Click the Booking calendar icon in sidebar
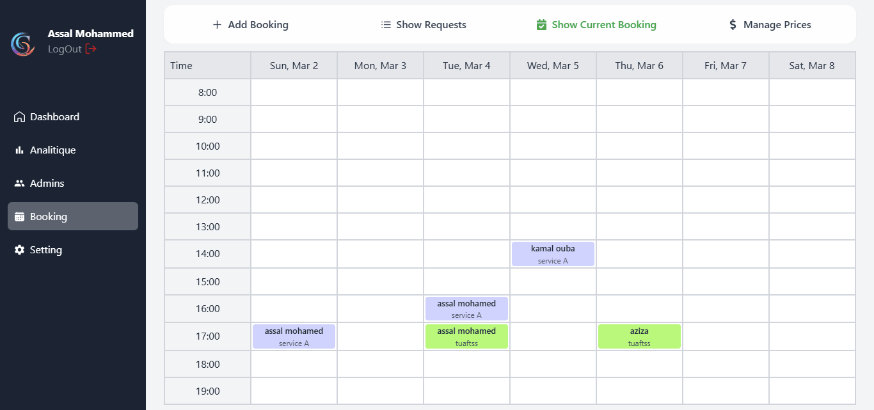Image resolution: width=874 pixels, height=410 pixels. pyautogui.click(x=19, y=217)
